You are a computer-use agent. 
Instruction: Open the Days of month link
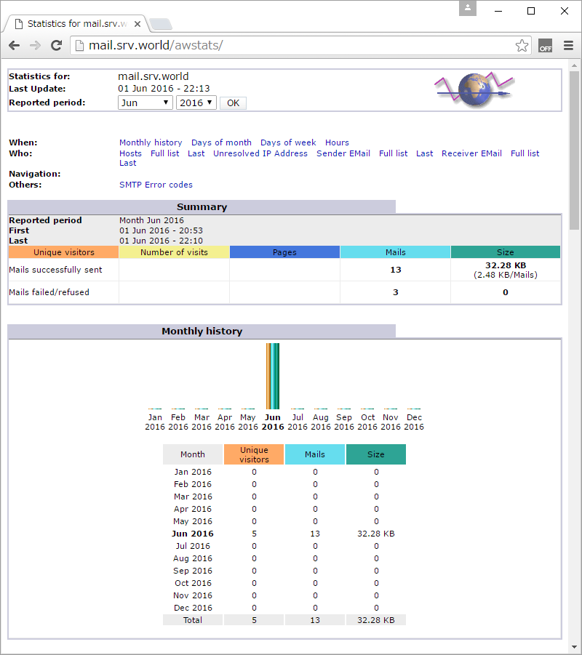coord(221,142)
